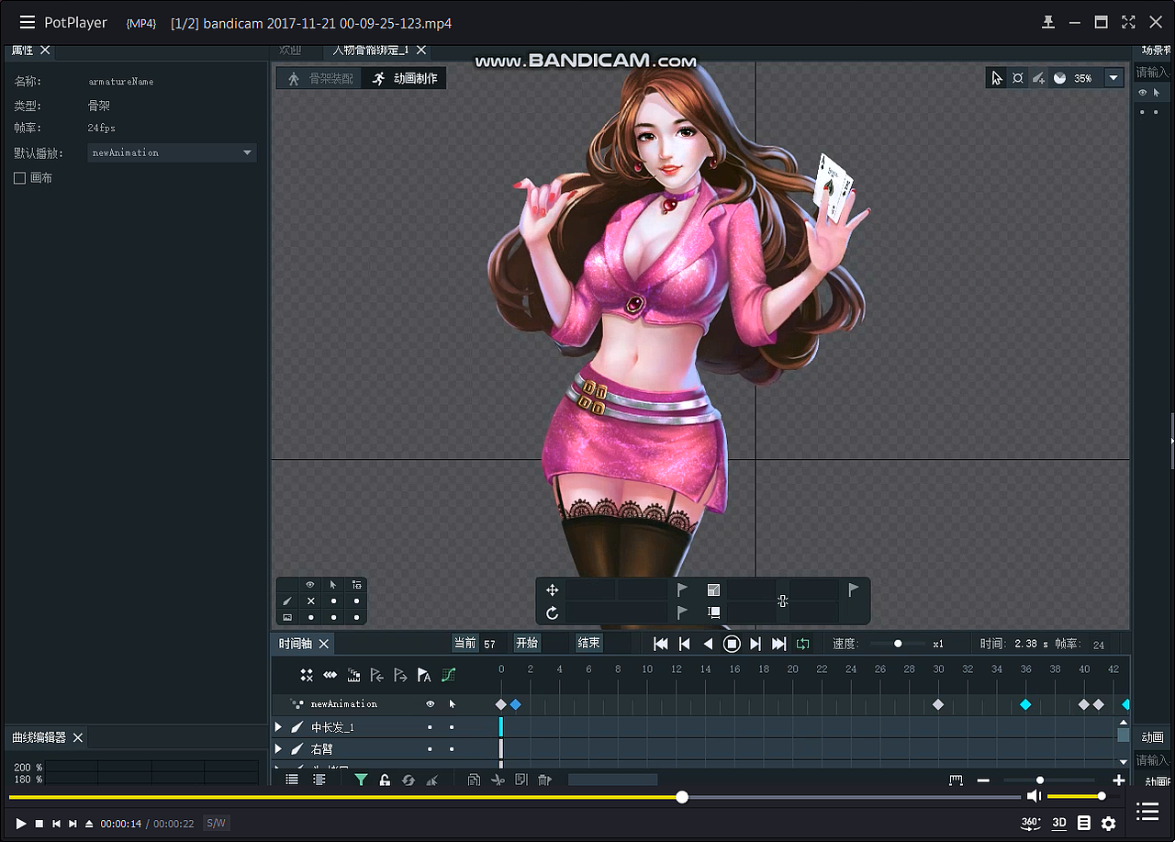
Task: Click the delete keyframes icon in timeline toolbar
Action: pos(307,675)
